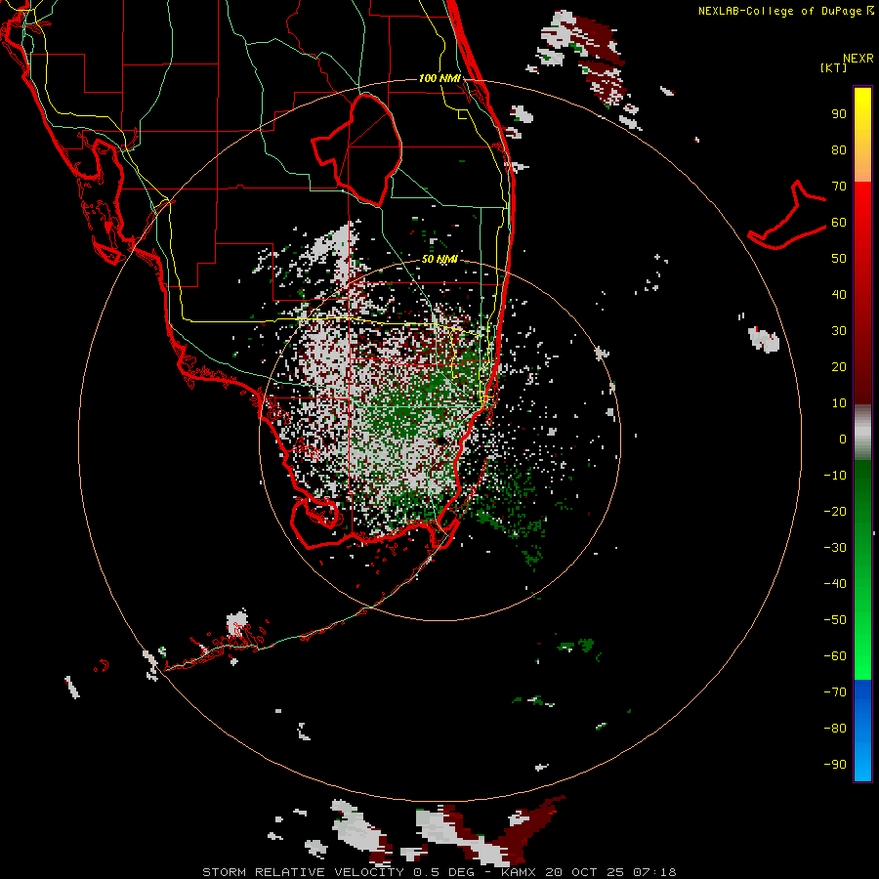Click the gray zero-velocity band of color bar

click(x=862, y=433)
